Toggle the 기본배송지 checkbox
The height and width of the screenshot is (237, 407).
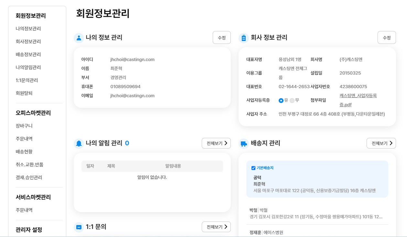(253, 168)
